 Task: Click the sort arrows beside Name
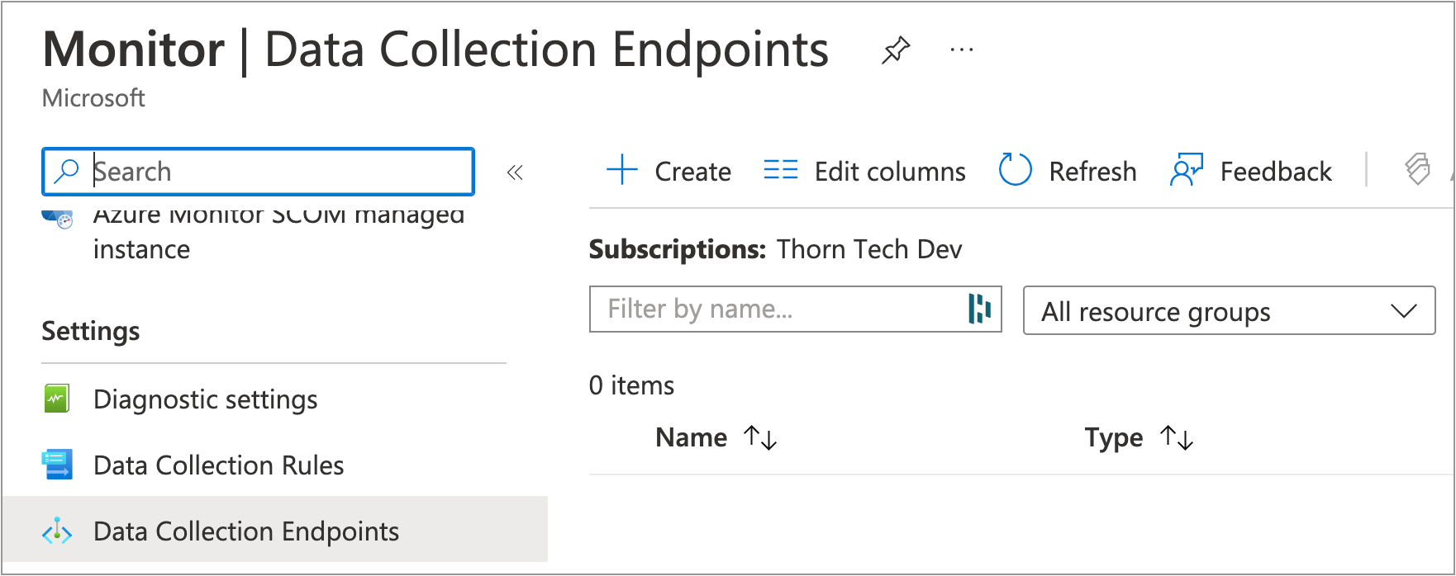[760, 437]
